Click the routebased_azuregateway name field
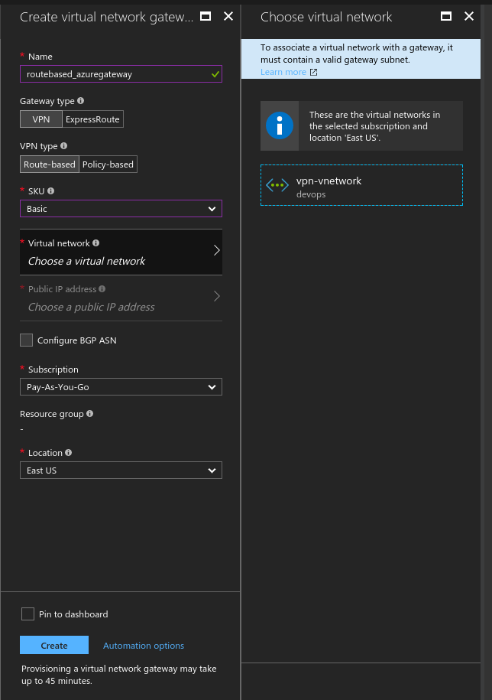This screenshot has height=700, width=492. point(121,74)
